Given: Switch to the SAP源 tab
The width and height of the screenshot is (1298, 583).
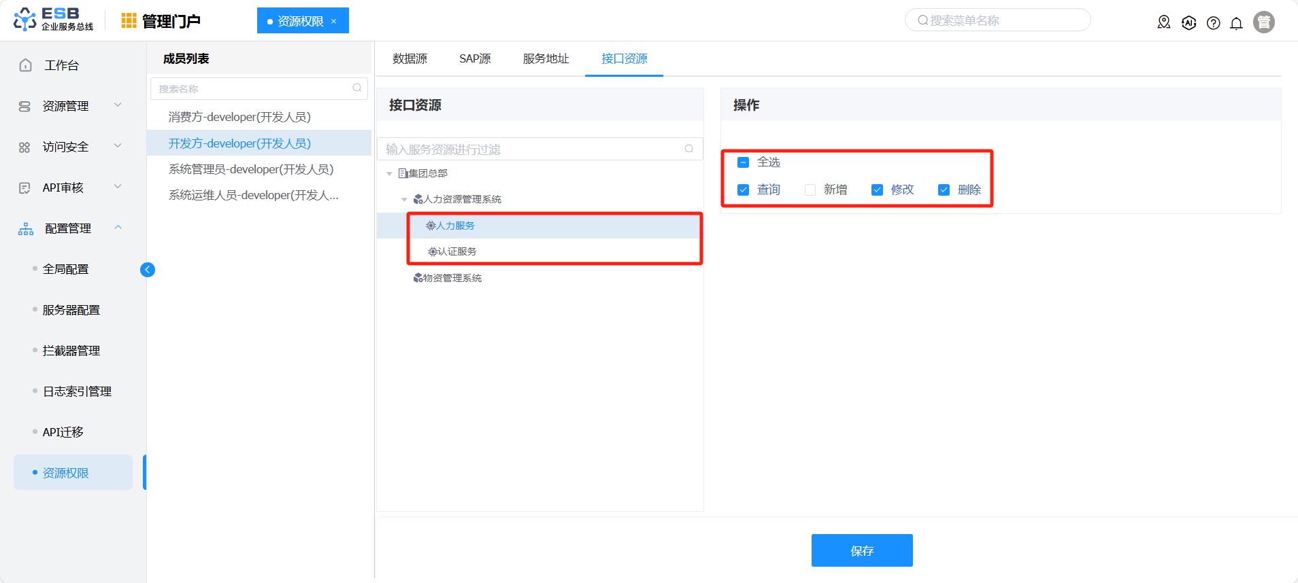Looking at the screenshot, I should tap(475, 59).
